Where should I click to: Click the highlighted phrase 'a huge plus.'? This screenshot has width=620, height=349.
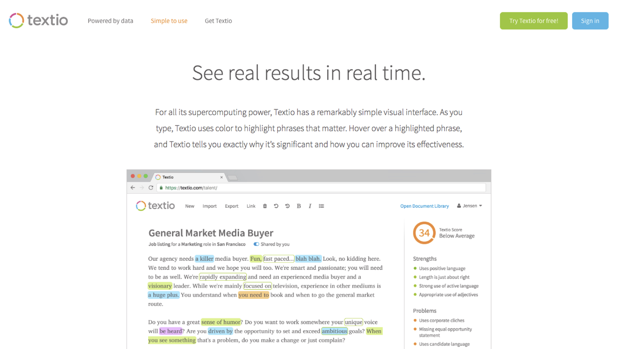(x=163, y=295)
